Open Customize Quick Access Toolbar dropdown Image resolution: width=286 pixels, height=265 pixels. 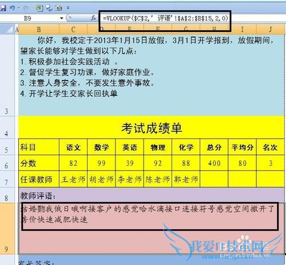point(68,8)
